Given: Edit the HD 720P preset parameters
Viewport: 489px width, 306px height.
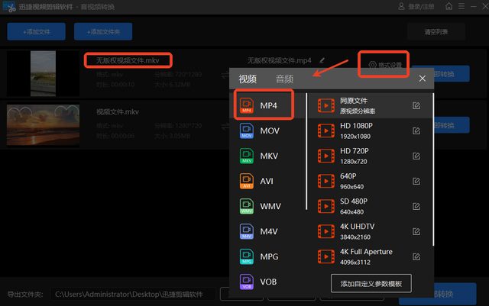Looking at the screenshot, I should click(x=416, y=156).
